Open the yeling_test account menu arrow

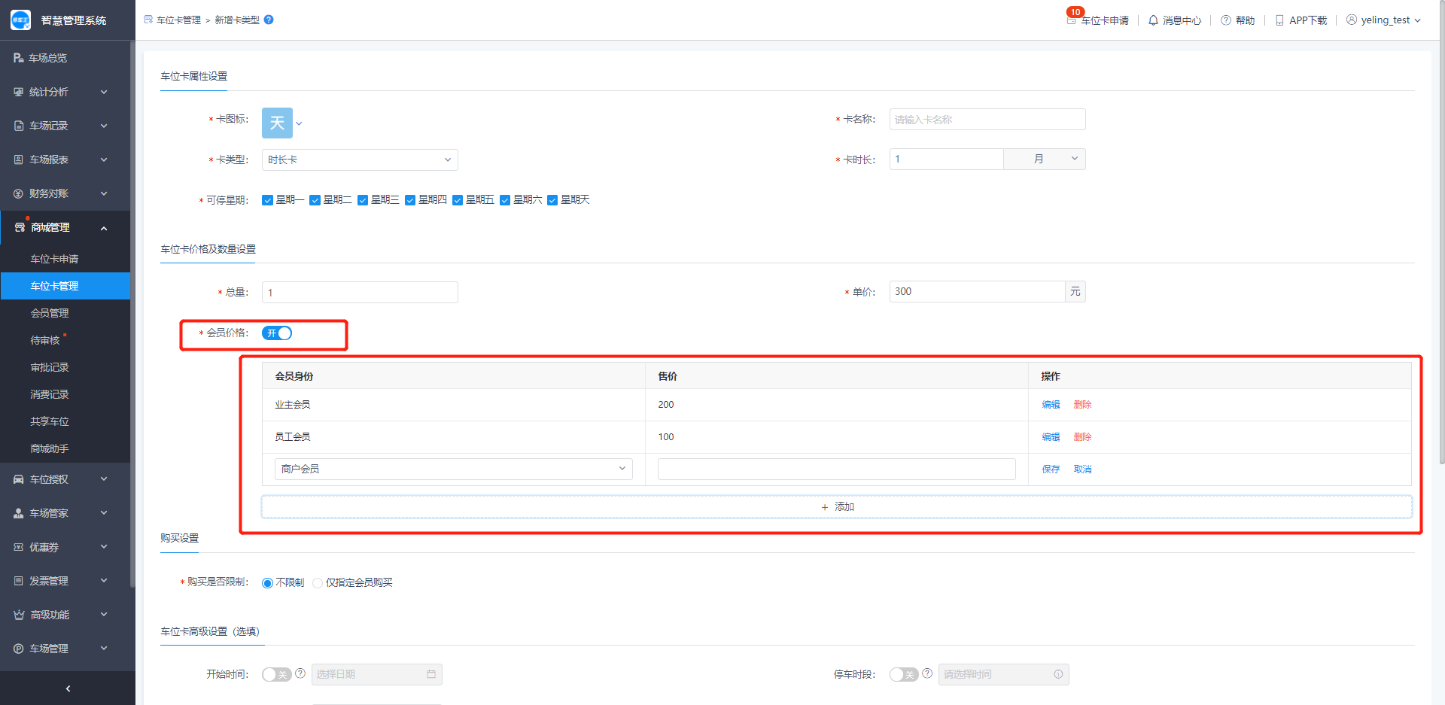point(1418,20)
